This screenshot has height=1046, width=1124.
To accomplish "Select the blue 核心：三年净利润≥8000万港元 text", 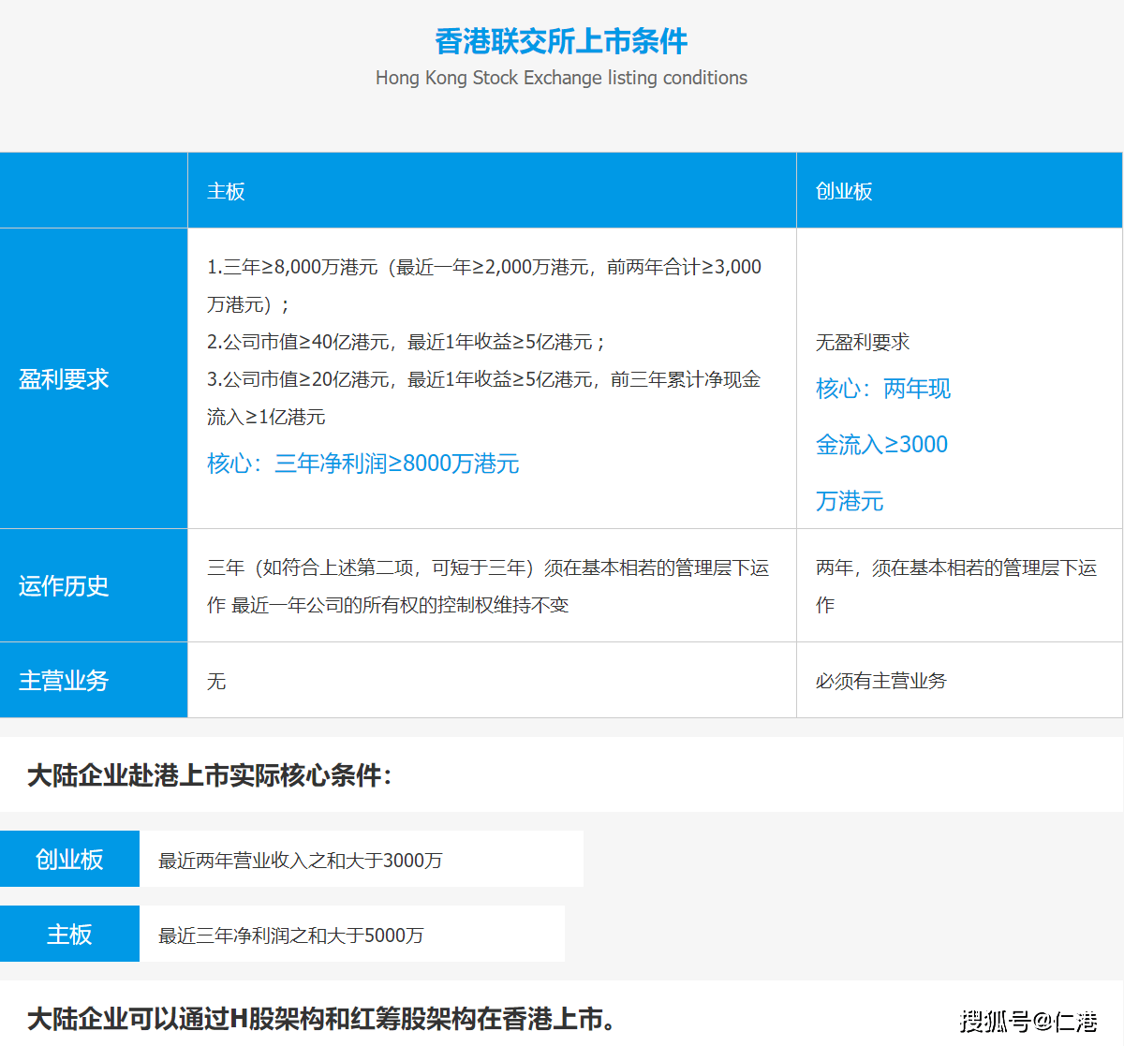I will point(362,464).
